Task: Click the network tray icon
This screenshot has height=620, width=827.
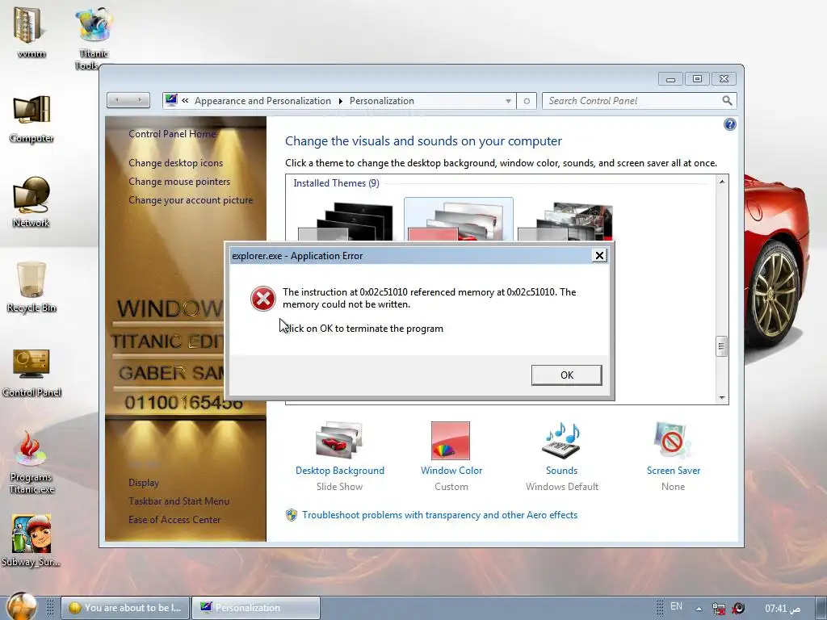Action: pyautogui.click(x=718, y=609)
